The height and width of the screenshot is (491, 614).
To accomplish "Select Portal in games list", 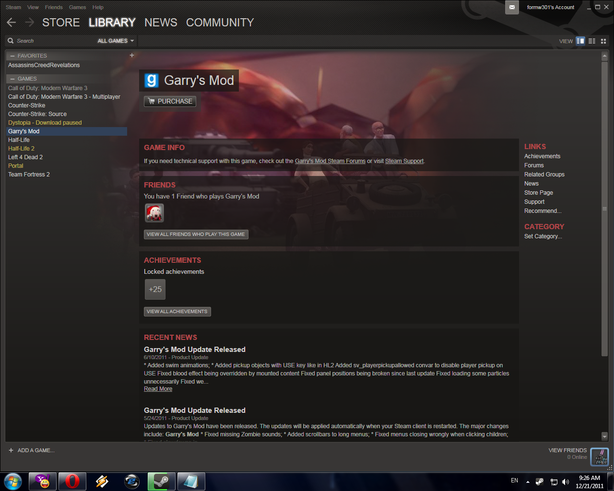I will [66, 166].
